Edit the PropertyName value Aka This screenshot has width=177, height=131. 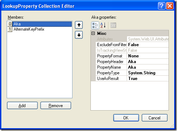point(148,67)
